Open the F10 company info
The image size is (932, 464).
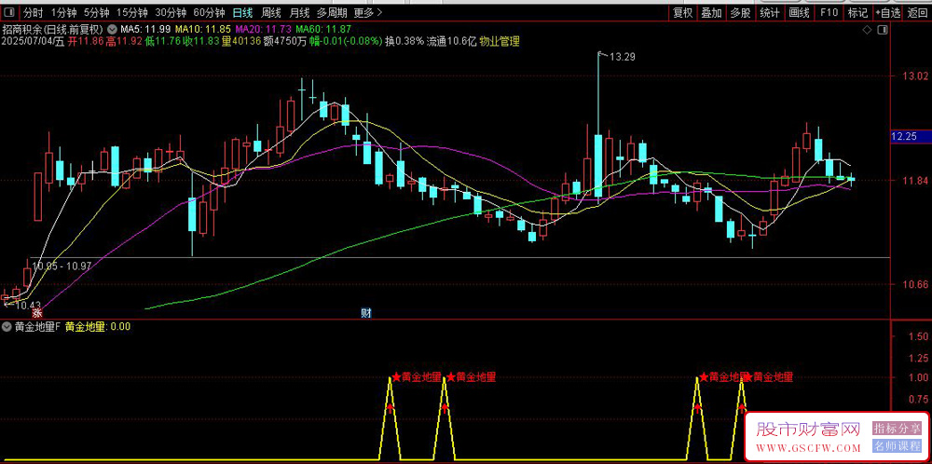tap(829, 12)
